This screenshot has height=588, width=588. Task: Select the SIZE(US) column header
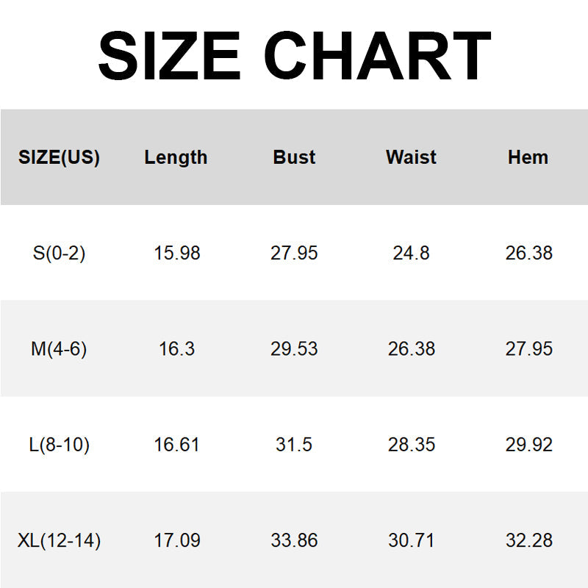pos(59,157)
